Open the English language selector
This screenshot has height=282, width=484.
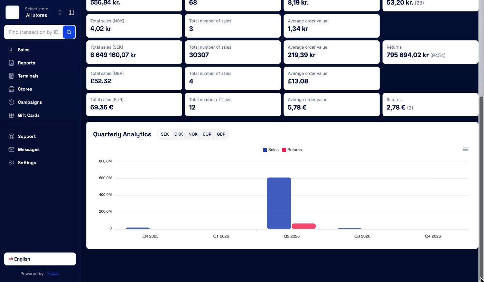point(40,259)
